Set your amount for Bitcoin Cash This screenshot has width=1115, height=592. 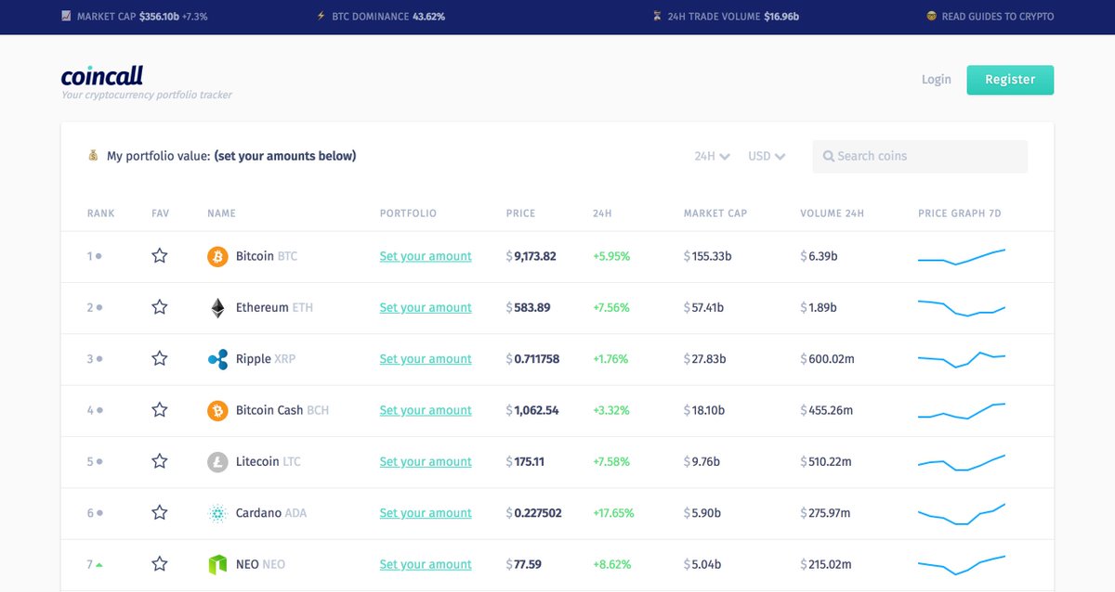[426, 410]
